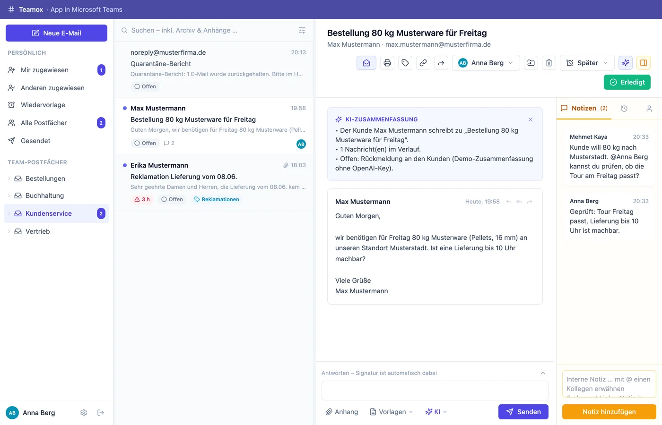The height and width of the screenshot is (425, 662).
Task: Click Notiz hinzufügen button
Action: (609, 412)
